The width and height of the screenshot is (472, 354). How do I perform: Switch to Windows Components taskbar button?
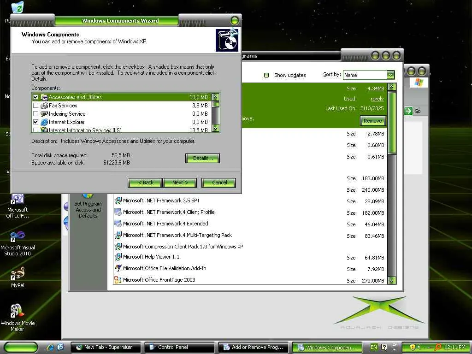[327, 348]
